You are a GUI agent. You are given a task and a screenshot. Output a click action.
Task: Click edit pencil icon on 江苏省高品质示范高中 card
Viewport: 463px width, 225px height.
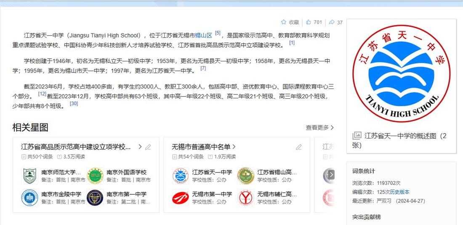148,147
